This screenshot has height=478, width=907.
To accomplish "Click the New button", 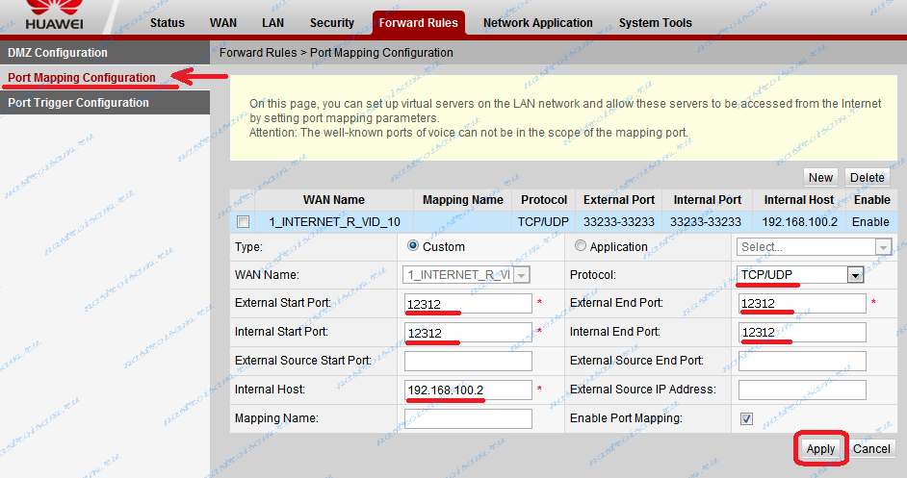I will [x=820, y=177].
